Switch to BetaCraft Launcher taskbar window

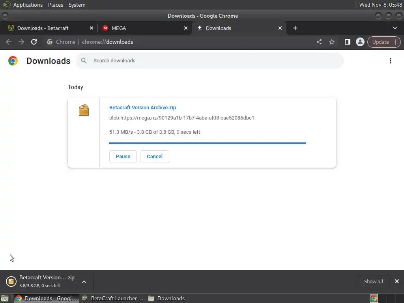coord(112,298)
